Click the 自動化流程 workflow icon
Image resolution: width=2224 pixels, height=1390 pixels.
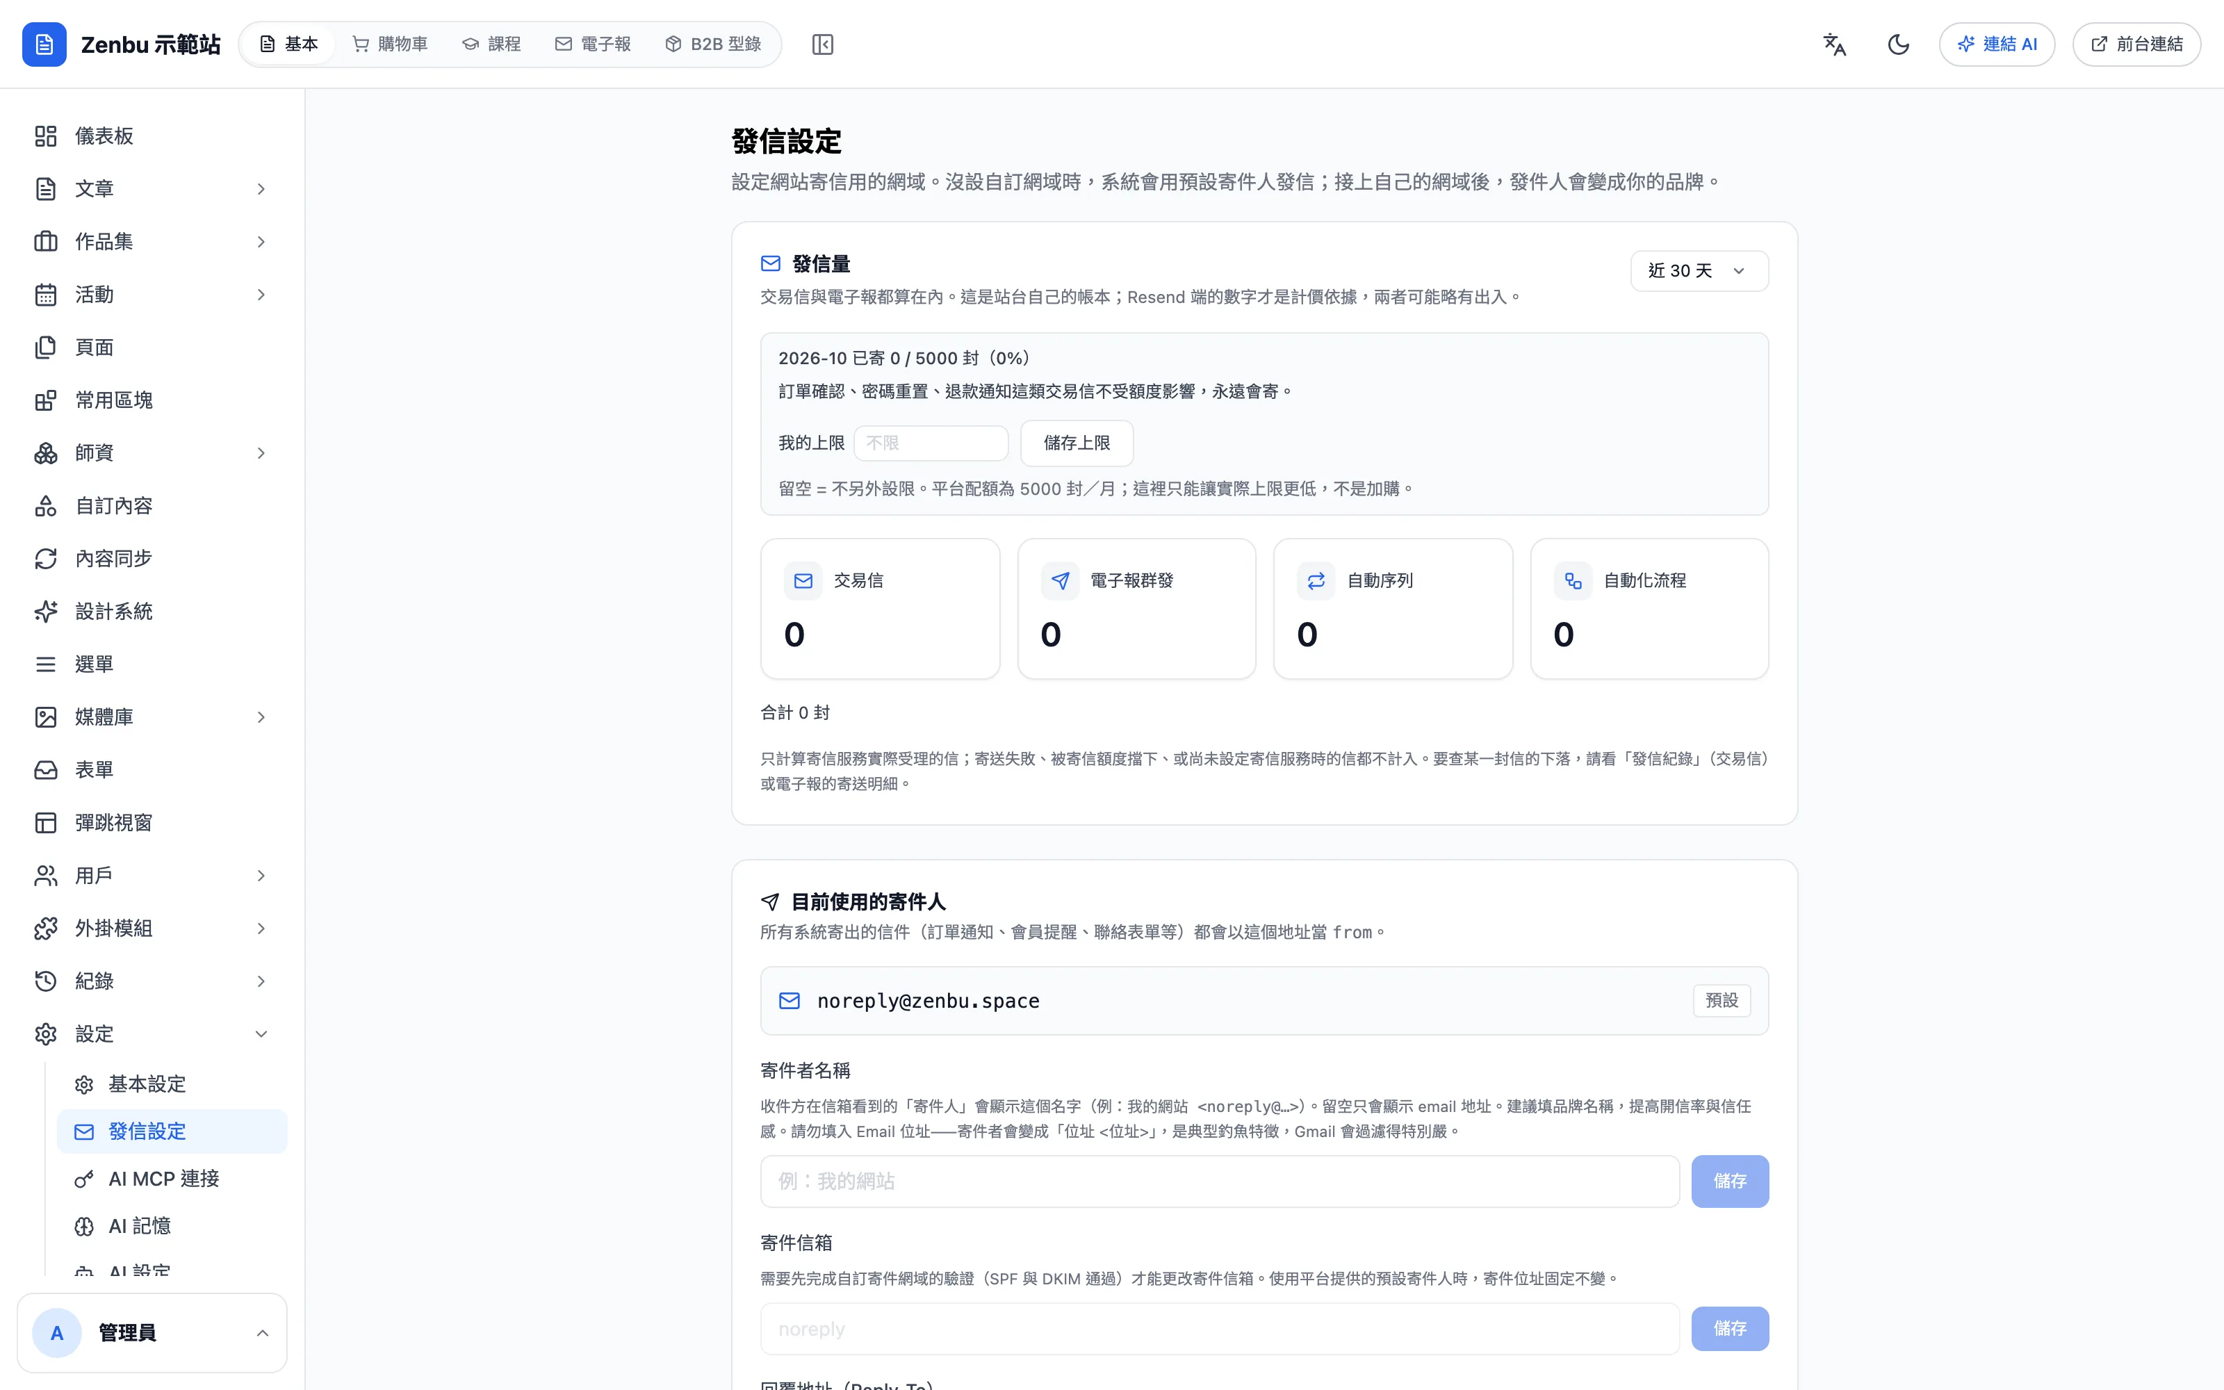click(x=1573, y=581)
